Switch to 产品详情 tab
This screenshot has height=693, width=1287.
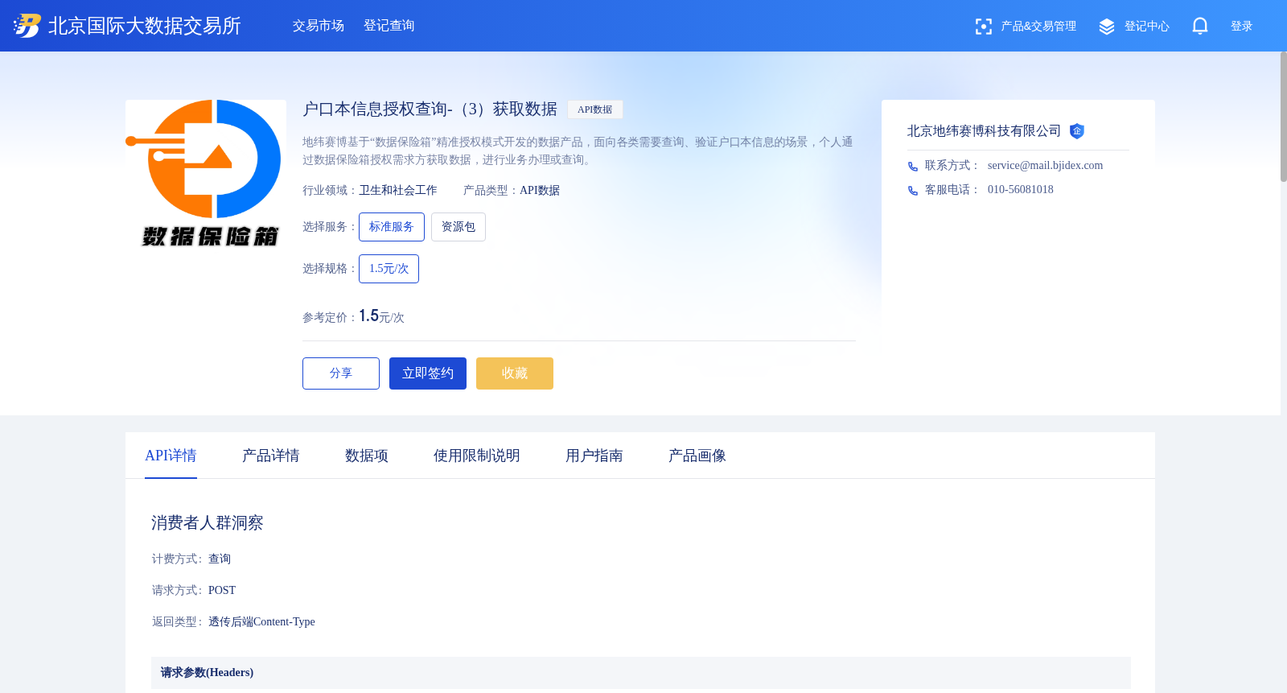coord(271,456)
